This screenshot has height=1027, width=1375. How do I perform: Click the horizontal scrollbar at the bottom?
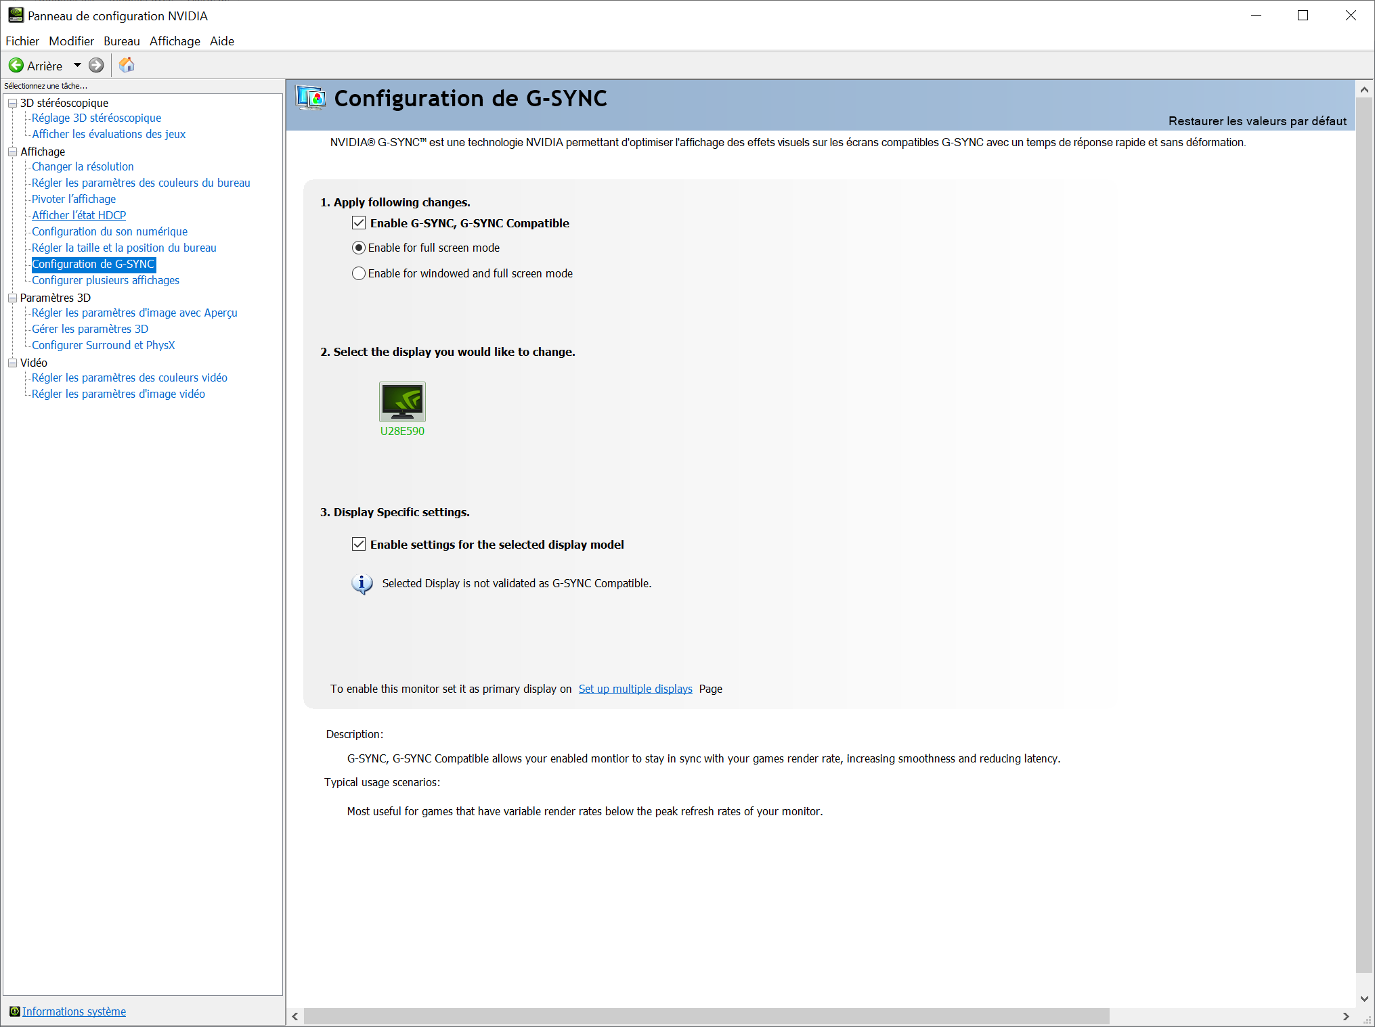706,1016
